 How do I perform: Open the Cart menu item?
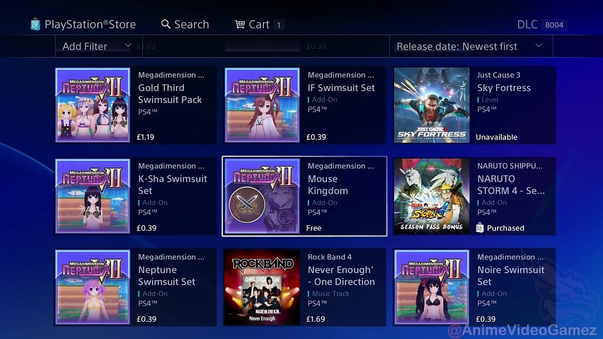[x=259, y=24]
